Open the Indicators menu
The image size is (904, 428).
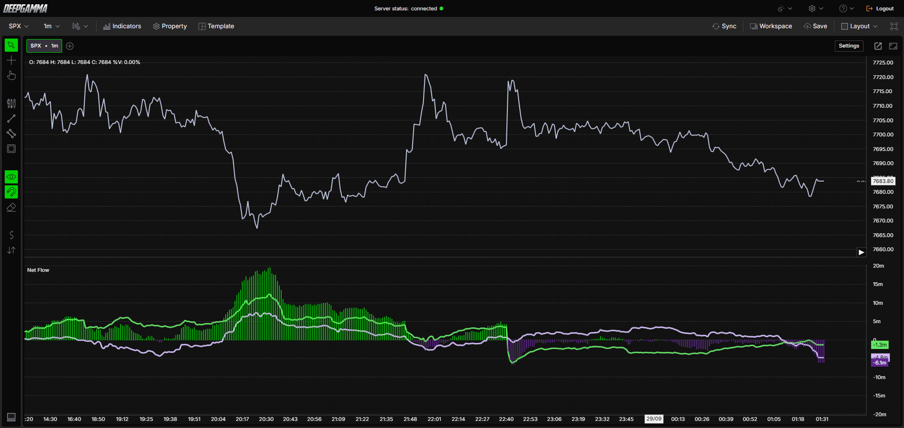(x=122, y=26)
